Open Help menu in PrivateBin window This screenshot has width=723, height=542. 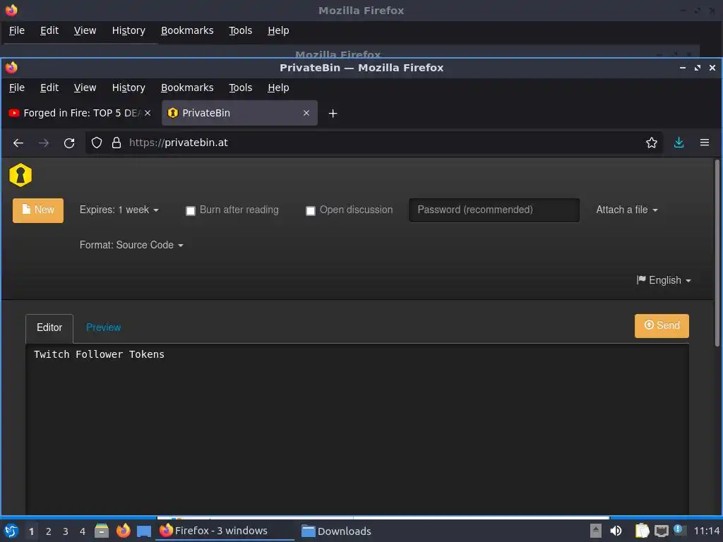[278, 88]
